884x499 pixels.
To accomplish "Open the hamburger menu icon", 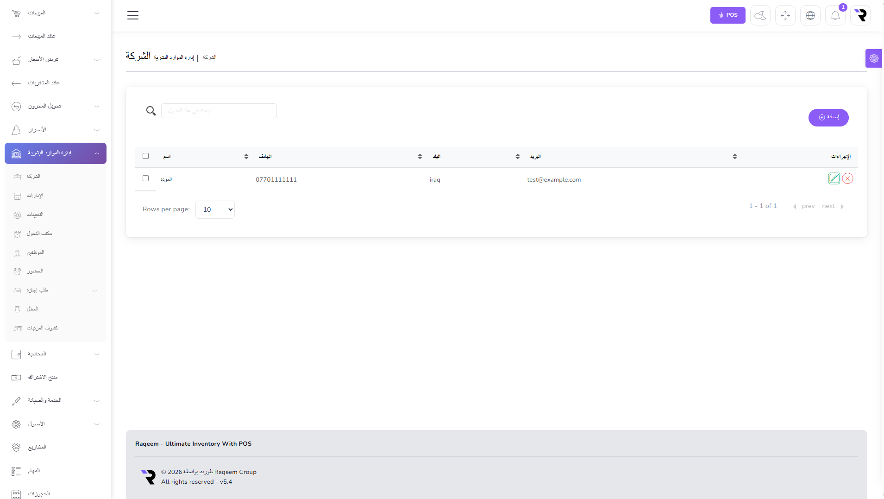I will tap(133, 15).
